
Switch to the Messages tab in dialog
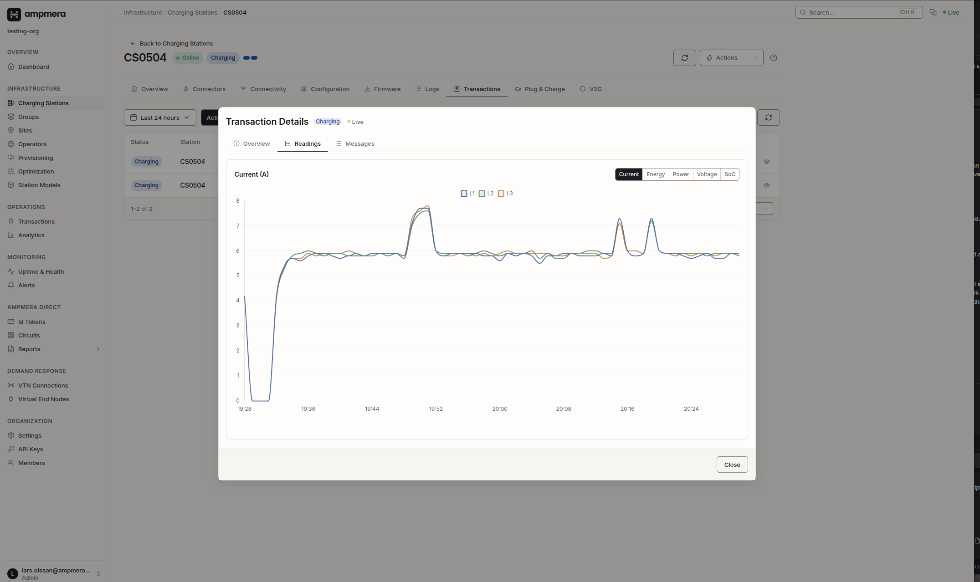pos(355,143)
